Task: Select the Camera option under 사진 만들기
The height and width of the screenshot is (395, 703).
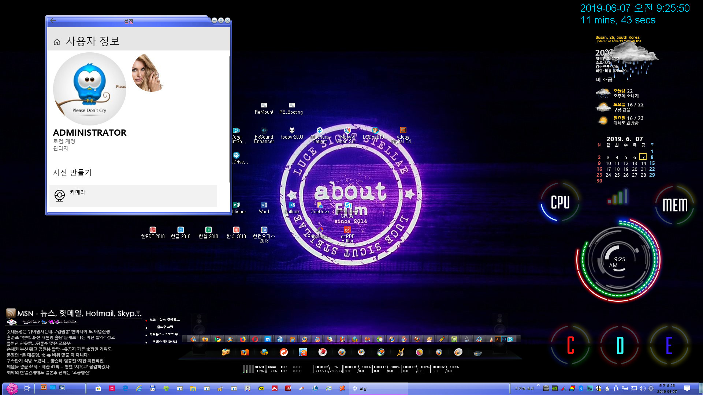Action: (x=133, y=196)
